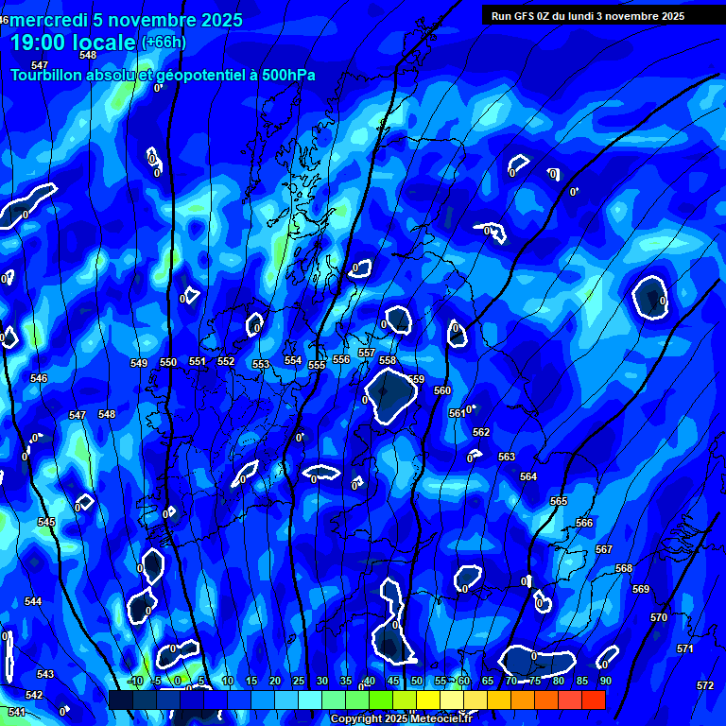Click the 570 contour label
The height and width of the screenshot is (726, 726).
[x=659, y=617]
